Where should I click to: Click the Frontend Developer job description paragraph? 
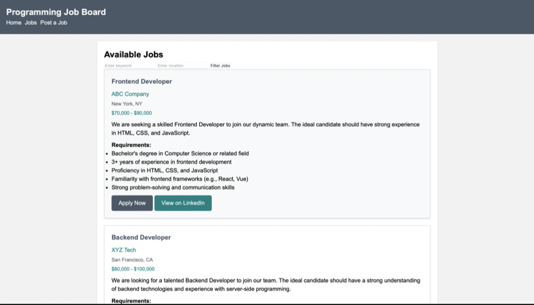266,129
